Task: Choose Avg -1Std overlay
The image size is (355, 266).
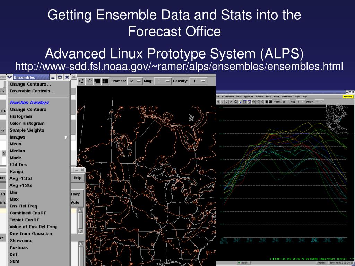Action: pos(20,179)
